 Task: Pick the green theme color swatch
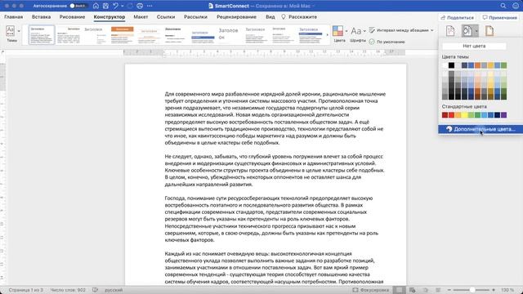click(x=503, y=65)
